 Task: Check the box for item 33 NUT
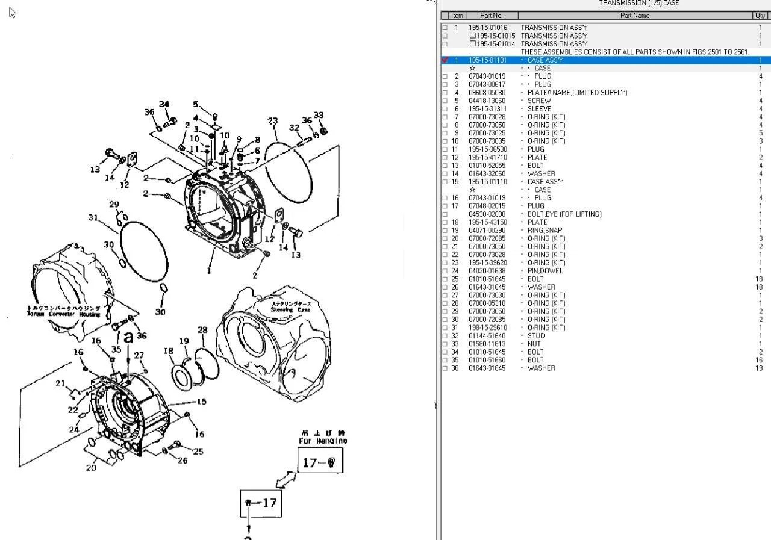pyautogui.click(x=445, y=344)
